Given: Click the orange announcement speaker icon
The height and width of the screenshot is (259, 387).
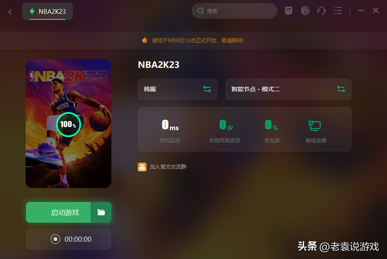Looking at the screenshot, I should coord(145,40).
